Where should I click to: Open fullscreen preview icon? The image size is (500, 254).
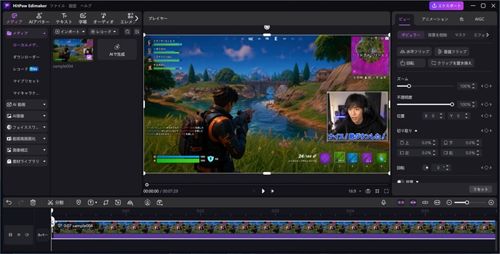pos(386,191)
